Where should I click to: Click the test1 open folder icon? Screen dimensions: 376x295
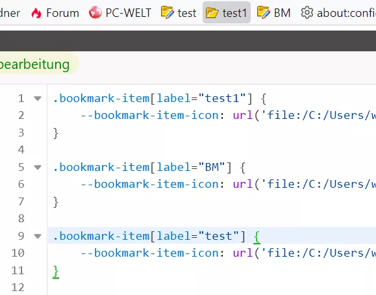(212, 13)
